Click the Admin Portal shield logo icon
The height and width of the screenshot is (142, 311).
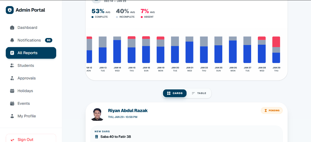pyautogui.click(x=10, y=10)
